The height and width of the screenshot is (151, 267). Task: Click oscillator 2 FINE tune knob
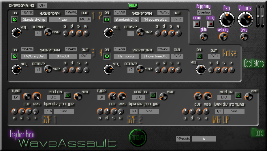pyautogui.click(x=140, y=32)
